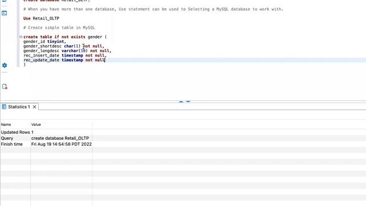Close the Statistics 1 tab
Image resolution: width=366 pixels, height=206 pixels.
click(x=34, y=107)
